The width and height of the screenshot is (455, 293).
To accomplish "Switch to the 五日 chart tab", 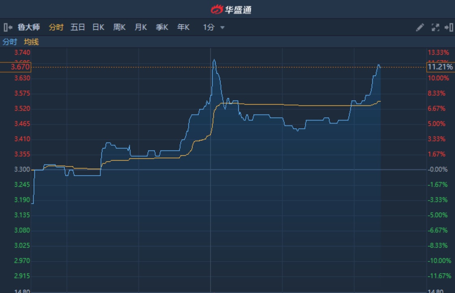I will coord(78,27).
